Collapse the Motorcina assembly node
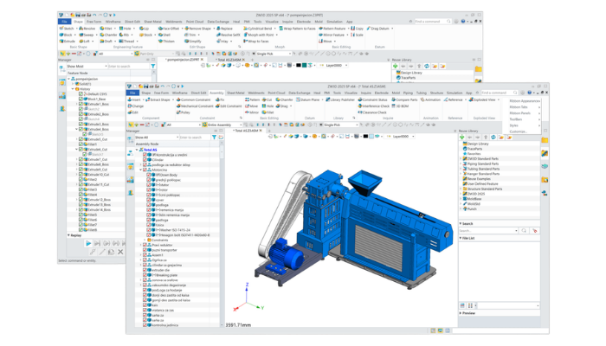Screen dimensions: 606x346 coord(141,170)
